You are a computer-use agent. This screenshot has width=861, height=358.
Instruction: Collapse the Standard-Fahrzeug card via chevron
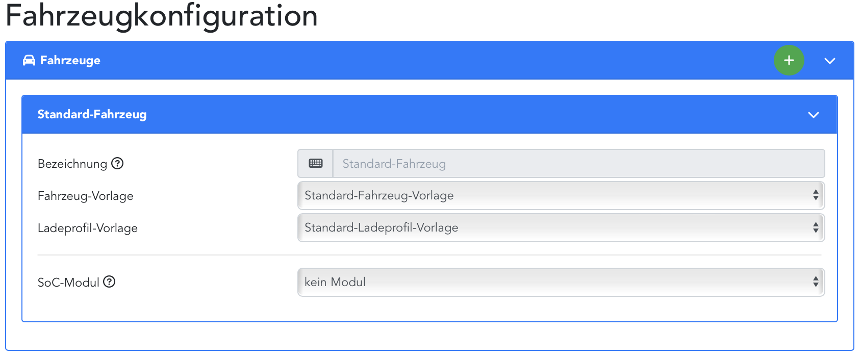(813, 115)
